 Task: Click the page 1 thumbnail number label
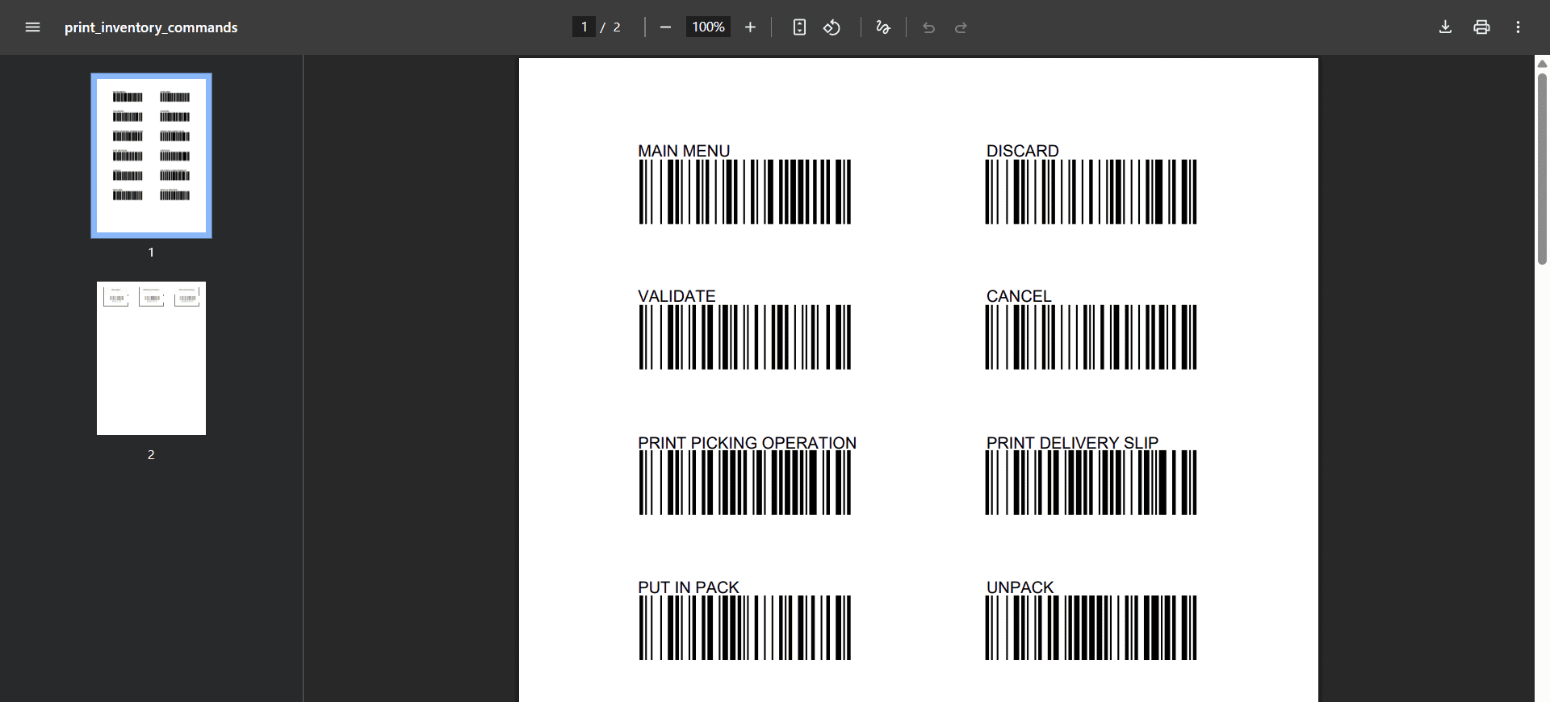[151, 253]
